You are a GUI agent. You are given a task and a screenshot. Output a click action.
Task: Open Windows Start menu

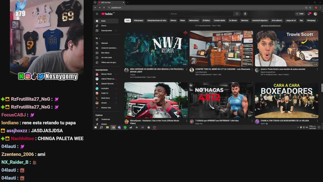(x=95, y=127)
